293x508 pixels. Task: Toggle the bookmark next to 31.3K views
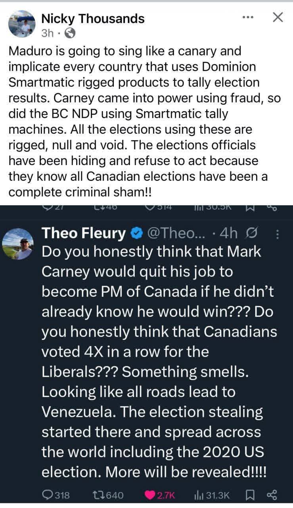coord(250,495)
